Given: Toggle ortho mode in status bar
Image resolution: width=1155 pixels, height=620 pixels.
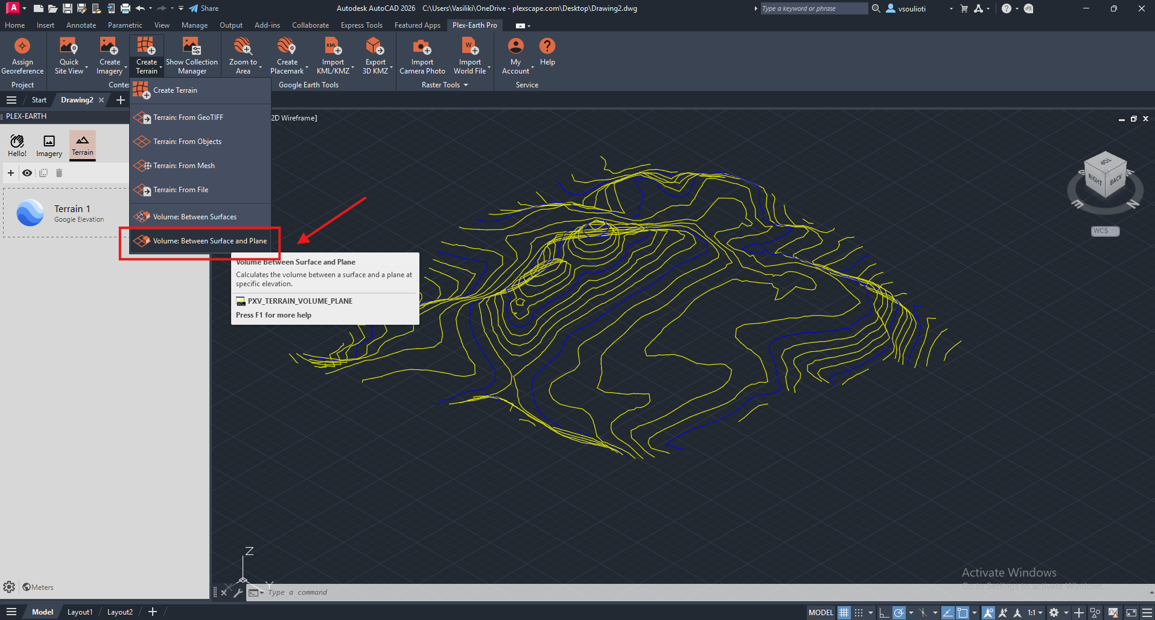Looking at the screenshot, I should pyautogui.click(x=884, y=612).
